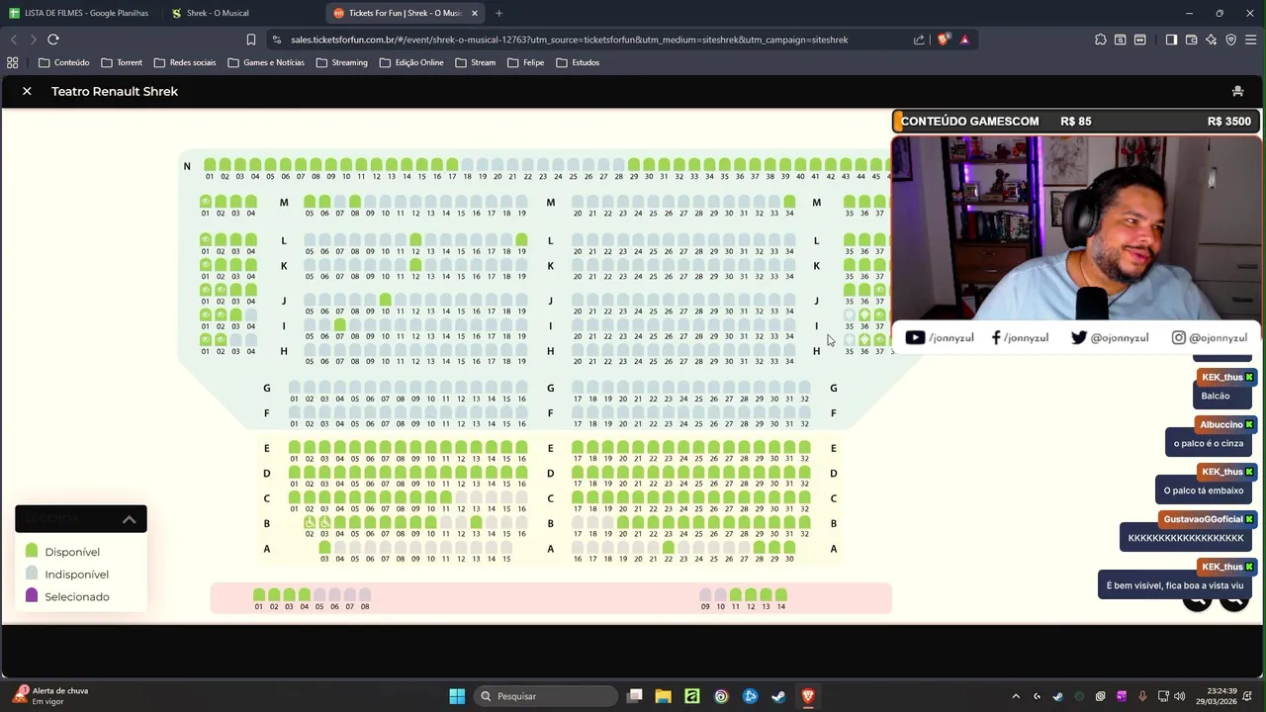Click the microphone icon in system tray

(1142, 696)
